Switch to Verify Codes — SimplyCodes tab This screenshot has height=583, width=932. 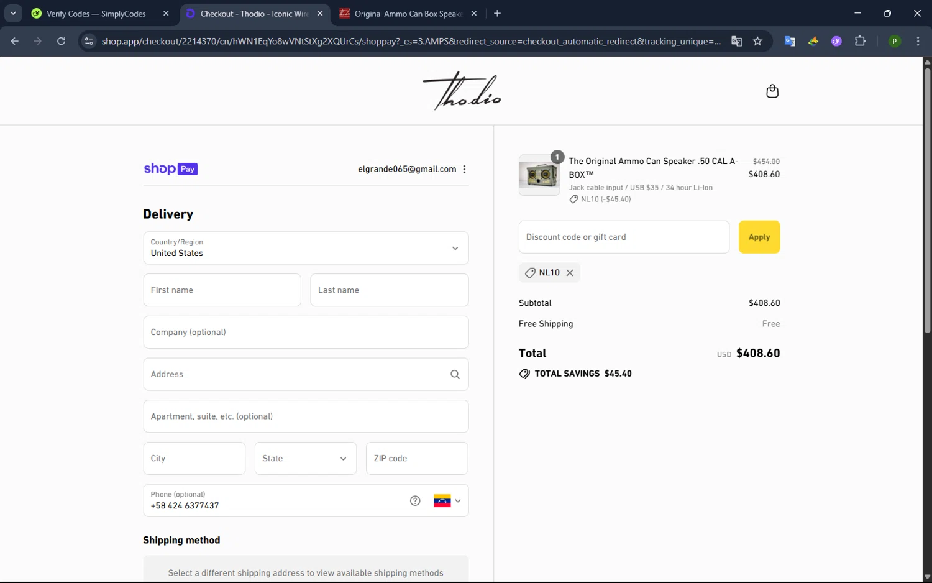[x=96, y=14]
